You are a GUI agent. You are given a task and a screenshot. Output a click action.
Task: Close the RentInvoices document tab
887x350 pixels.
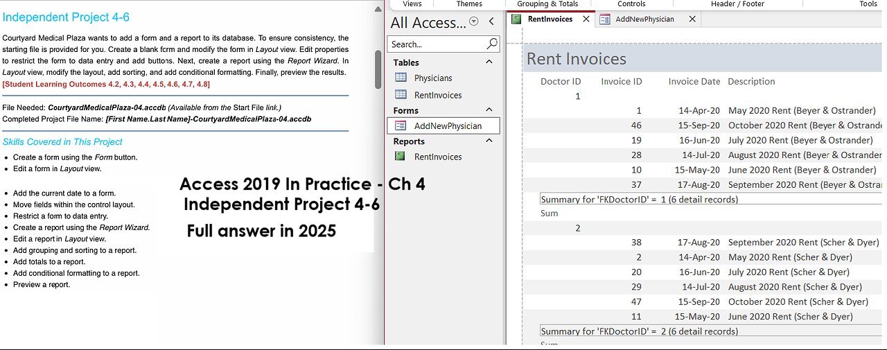pyautogui.click(x=586, y=19)
